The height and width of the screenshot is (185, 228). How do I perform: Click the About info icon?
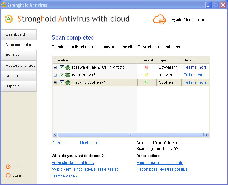click(x=8, y=175)
